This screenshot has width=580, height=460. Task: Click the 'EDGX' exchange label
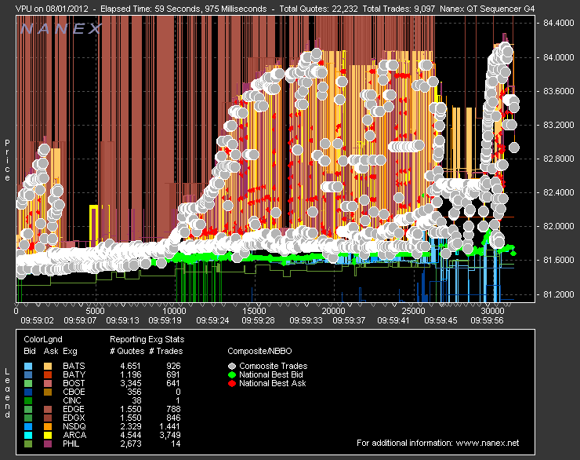point(73,418)
